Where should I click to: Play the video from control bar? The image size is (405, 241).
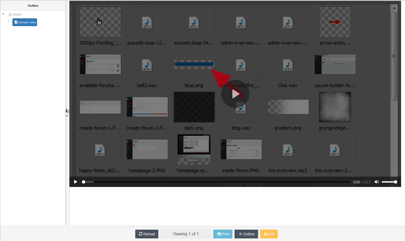click(75, 182)
